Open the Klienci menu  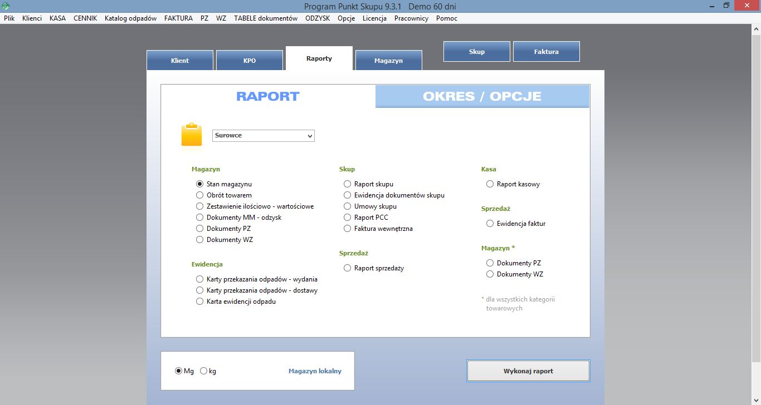point(32,18)
